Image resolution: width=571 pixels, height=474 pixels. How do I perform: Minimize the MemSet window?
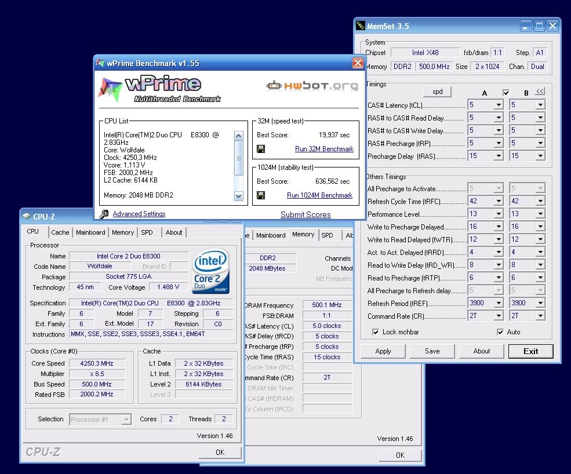[525, 26]
